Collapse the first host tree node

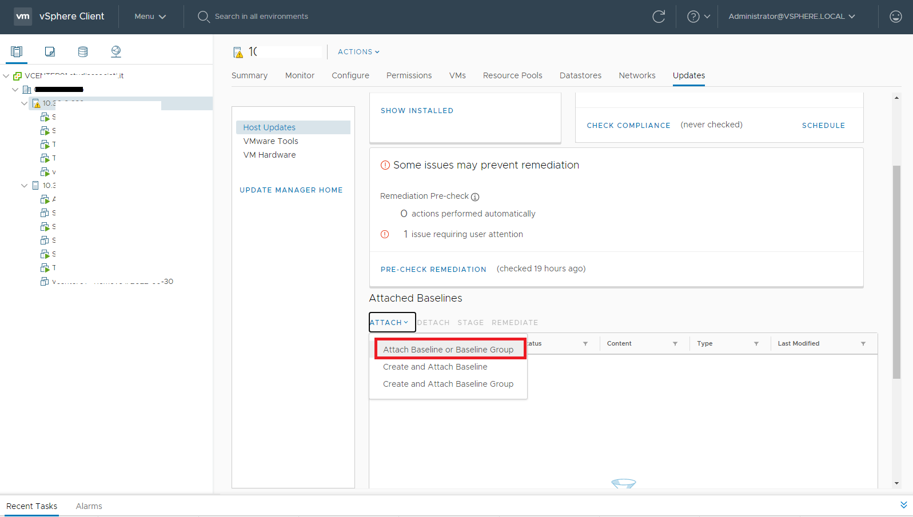(x=25, y=103)
